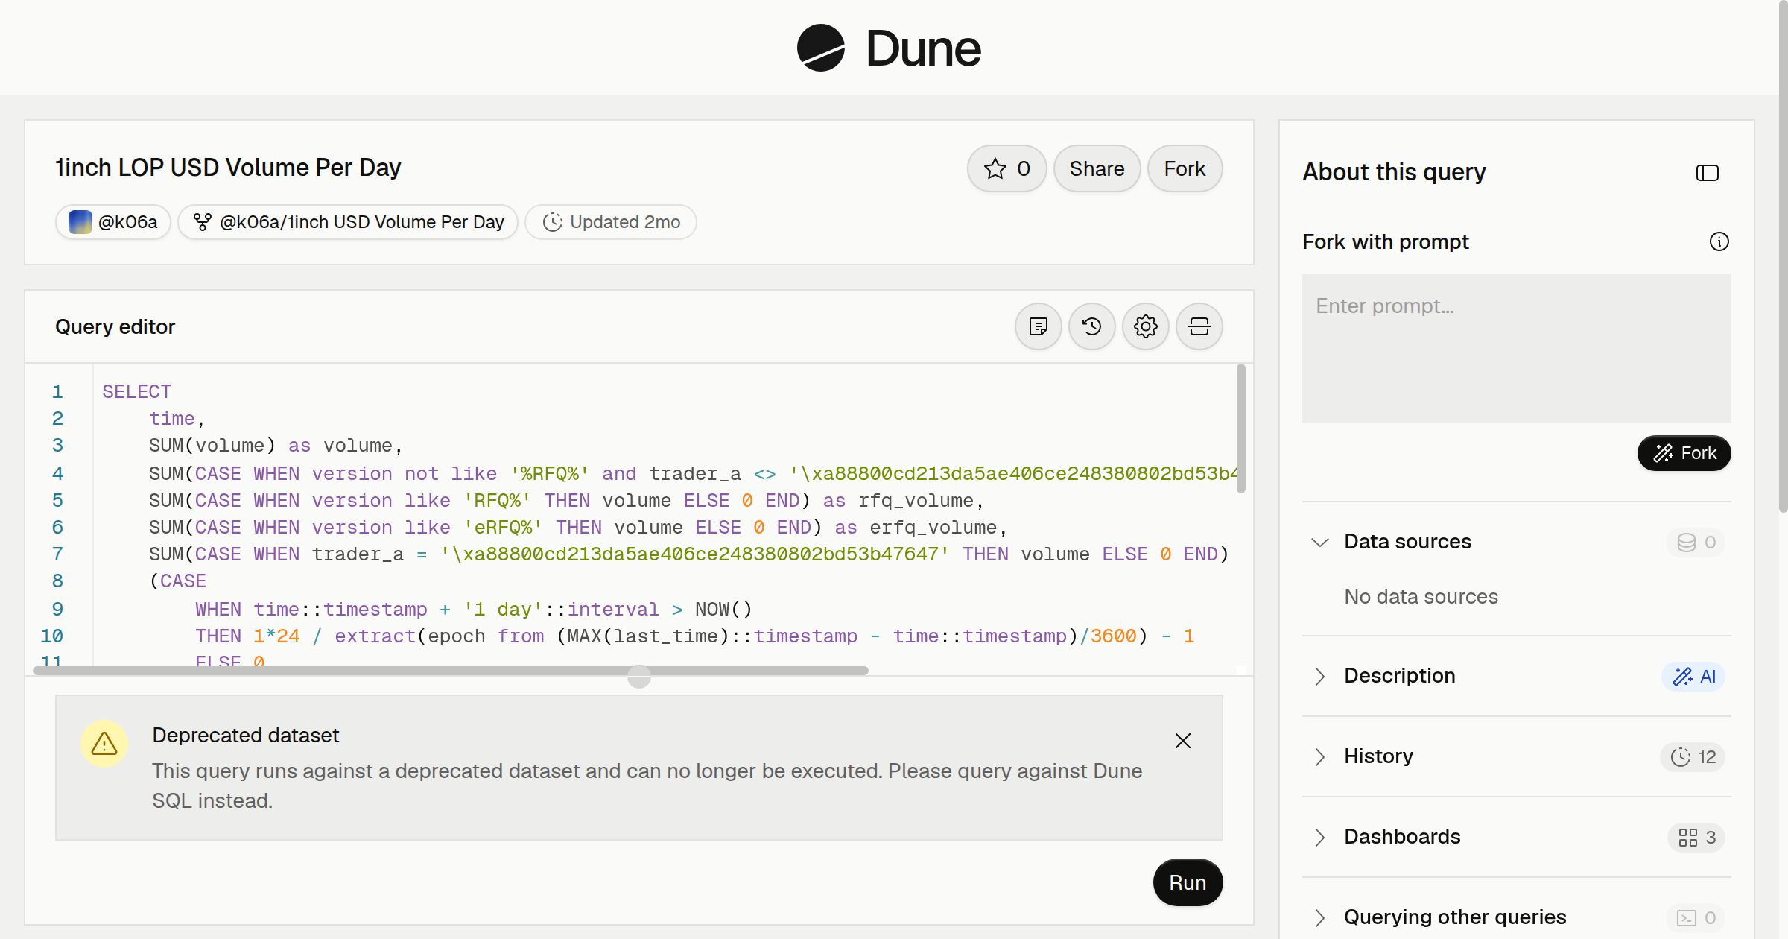Click the editor horizontal scrollbar
The width and height of the screenshot is (1788, 939).
point(451,671)
